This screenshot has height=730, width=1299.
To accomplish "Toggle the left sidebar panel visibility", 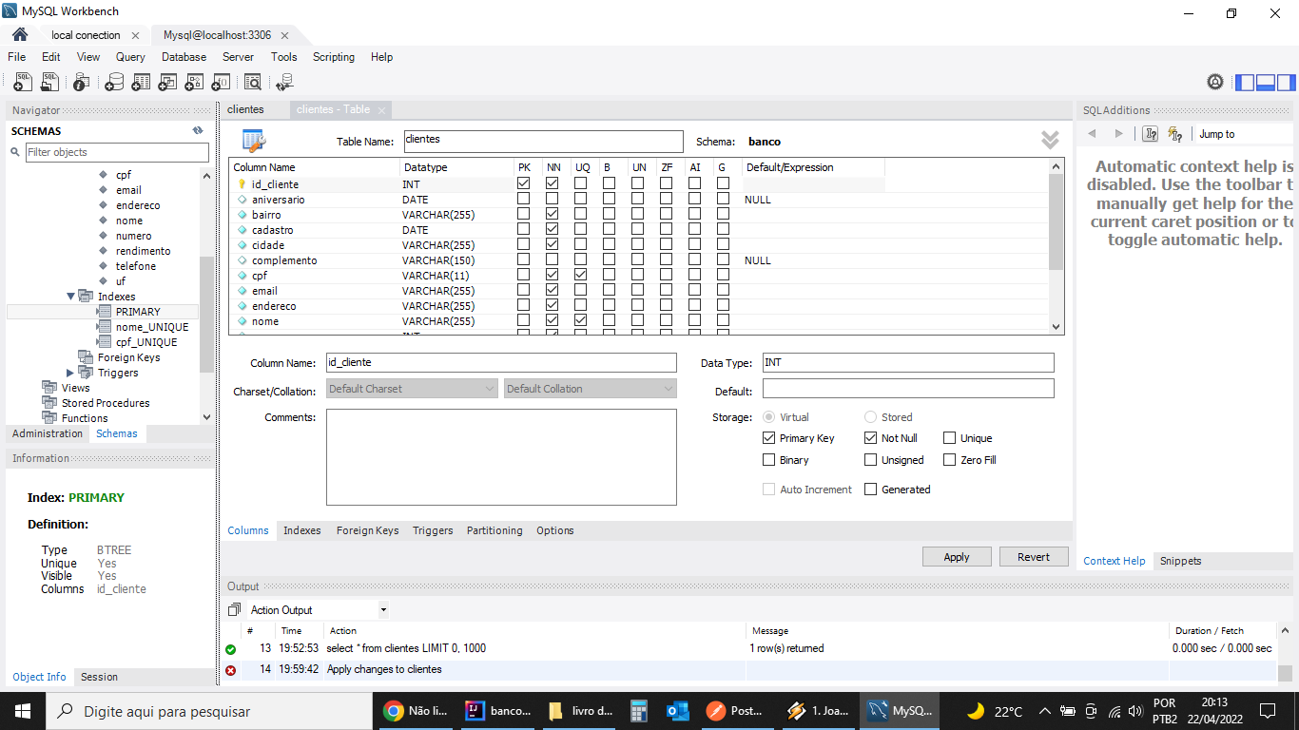I will pyautogui.click(x=1245, y=83).
